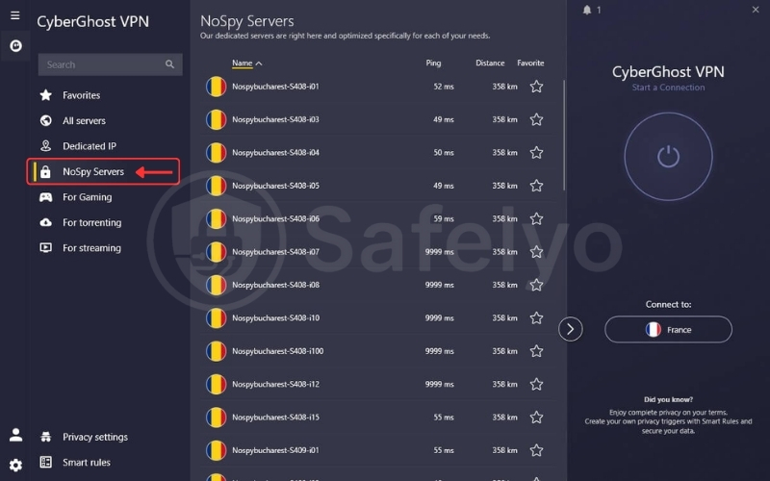Image resolution: width=770 pixels, height=481 pixels.
Task: Sort servers by Favorite column header
Action: tap(530, 63)
